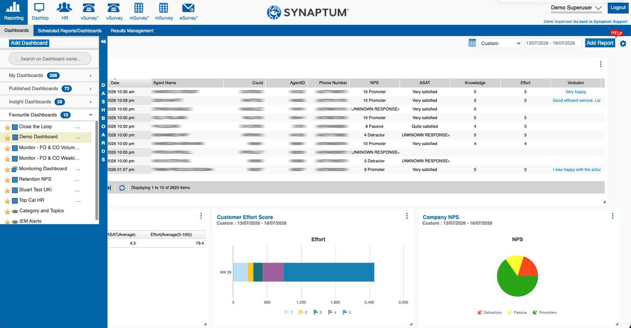Click the Add Dashboard button

(x=29, y=43)
